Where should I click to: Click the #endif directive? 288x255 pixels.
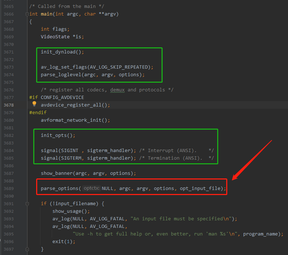pos(38,113)
